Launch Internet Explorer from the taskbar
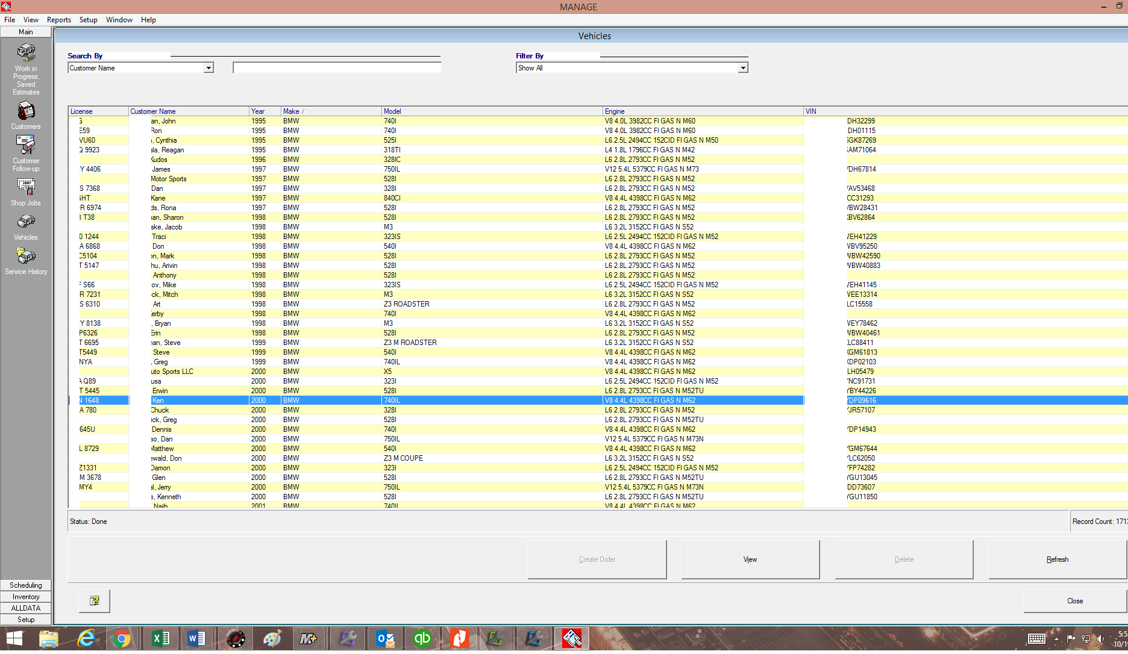The image size is (1128, 654). coord(86,638)
